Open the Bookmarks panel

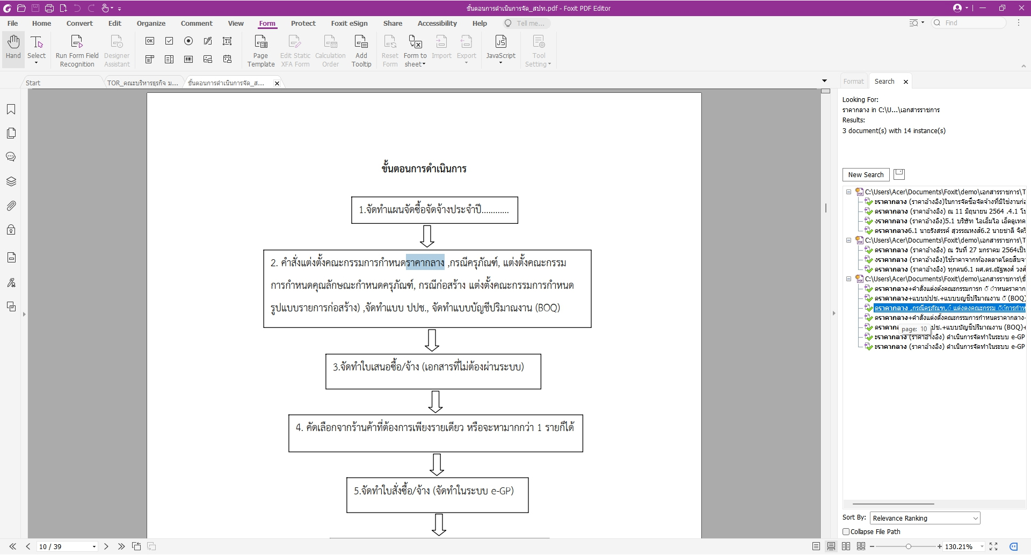[x=11, y=109]
